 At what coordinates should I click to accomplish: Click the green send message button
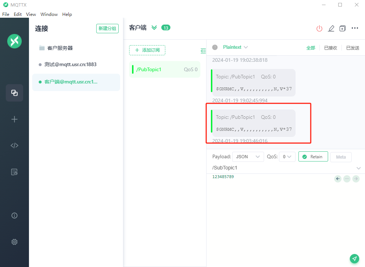pos(355,258)
